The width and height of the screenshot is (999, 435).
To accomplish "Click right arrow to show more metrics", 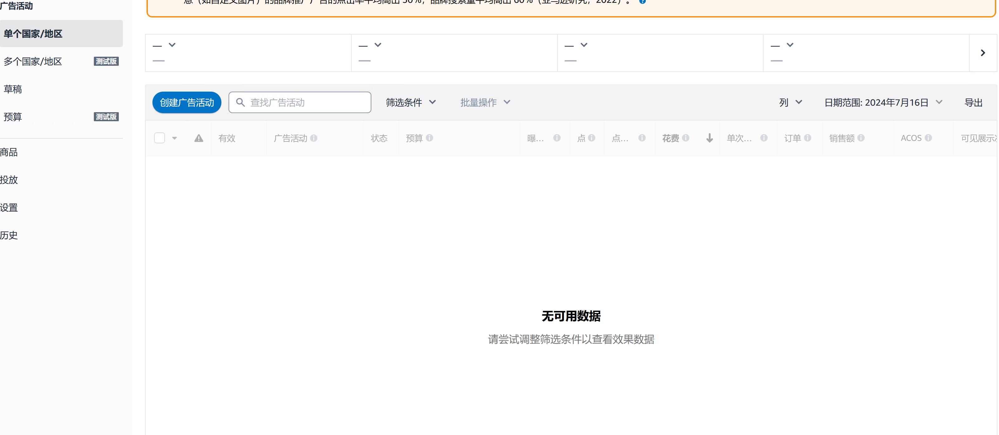I will click(x=983, y=53).
